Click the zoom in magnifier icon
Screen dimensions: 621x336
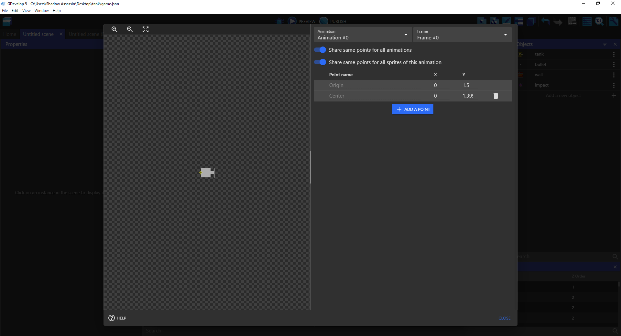click(x=114, y=29)
